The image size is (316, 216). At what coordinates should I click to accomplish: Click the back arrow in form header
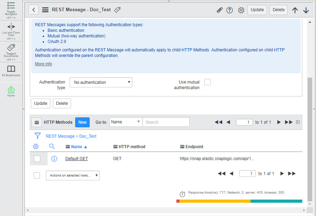pyautogui.click(x=34, y=10)
